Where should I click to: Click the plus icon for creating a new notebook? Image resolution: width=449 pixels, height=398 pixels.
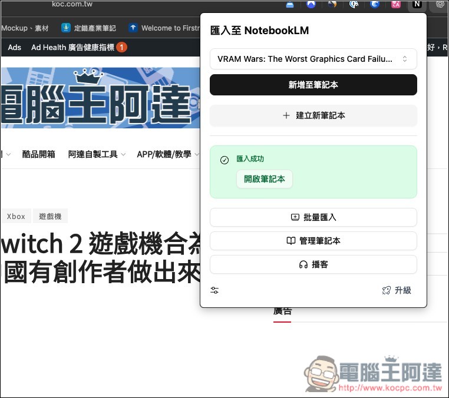tap(286, 115)
